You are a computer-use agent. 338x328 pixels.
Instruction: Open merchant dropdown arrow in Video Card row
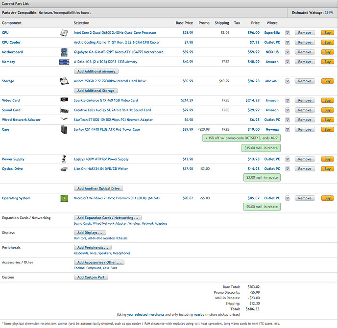pos(288,100)
